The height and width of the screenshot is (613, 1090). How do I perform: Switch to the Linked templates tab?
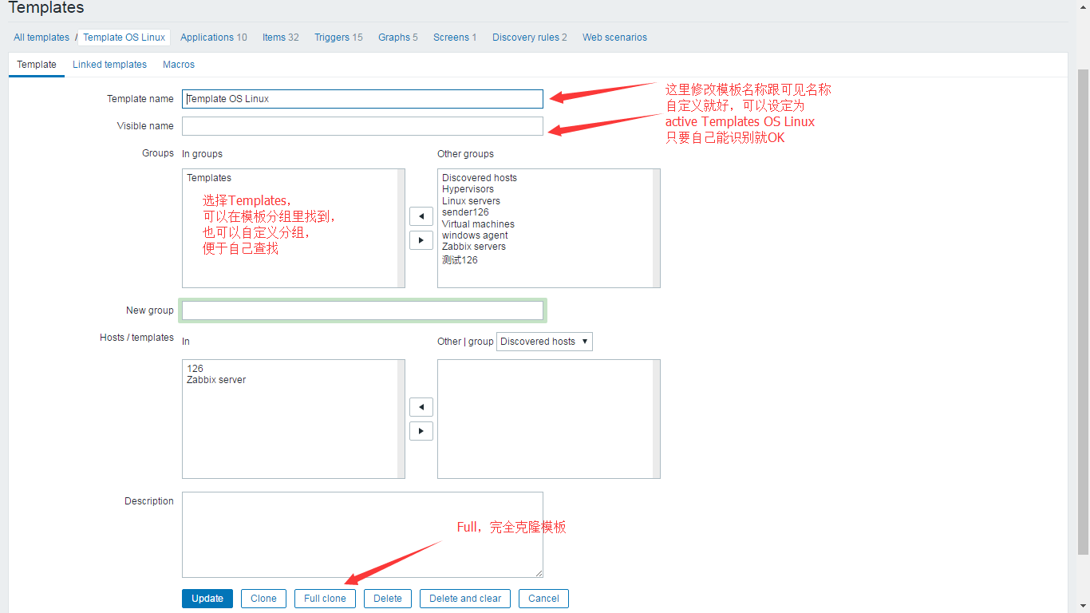pos(109,65)
